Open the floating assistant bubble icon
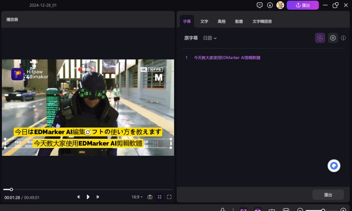The width and height of the screenshot is (352, 211). 334,166
